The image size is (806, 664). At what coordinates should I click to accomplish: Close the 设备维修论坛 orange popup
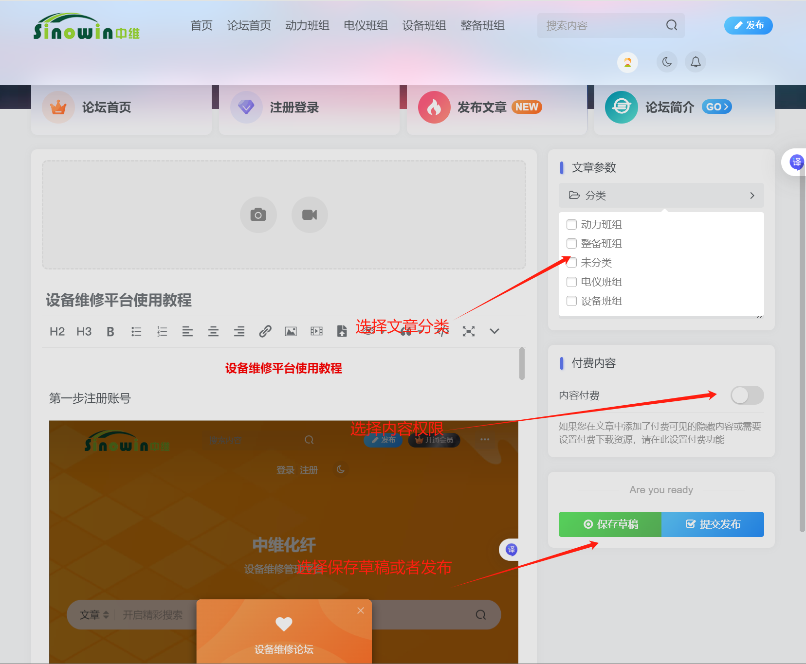pos(361,610)
